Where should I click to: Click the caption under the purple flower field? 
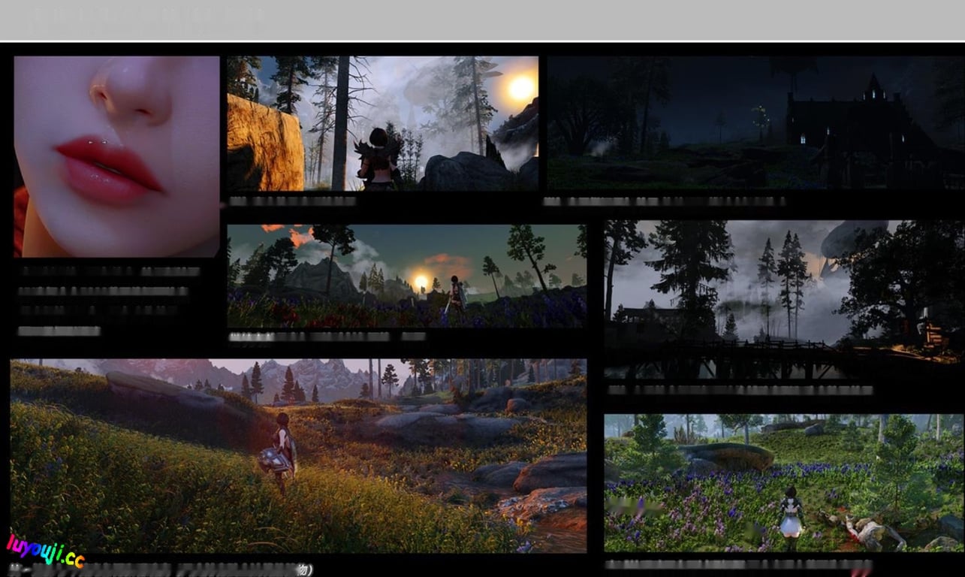coord(738,564)
